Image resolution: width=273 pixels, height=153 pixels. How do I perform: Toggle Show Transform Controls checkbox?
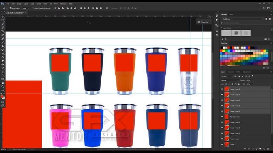(x=33, y=8)
